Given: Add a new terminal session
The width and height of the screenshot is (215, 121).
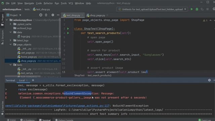Looking at the screenshot, I should point(33,80).
